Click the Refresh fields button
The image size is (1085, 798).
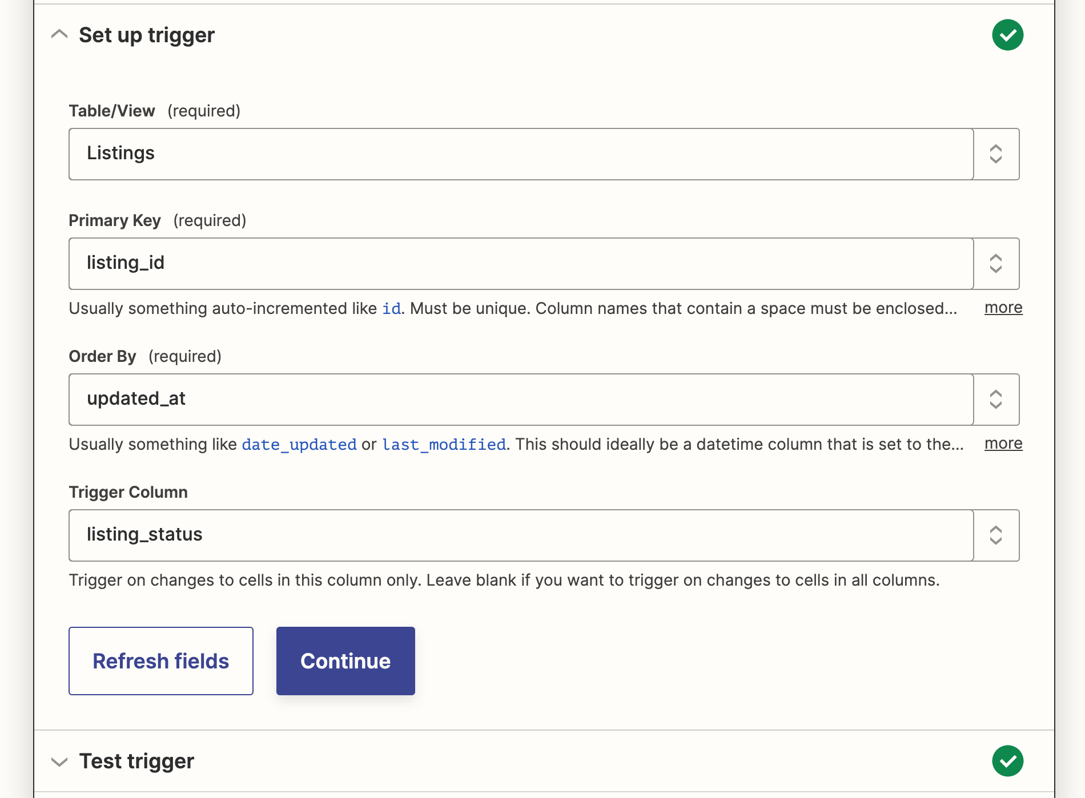(161, 661)
